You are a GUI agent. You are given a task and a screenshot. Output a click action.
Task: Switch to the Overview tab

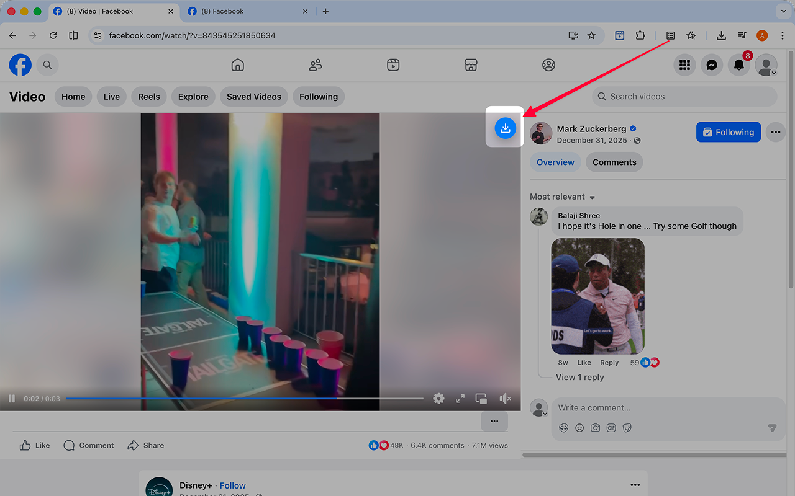tap(555, 162)
